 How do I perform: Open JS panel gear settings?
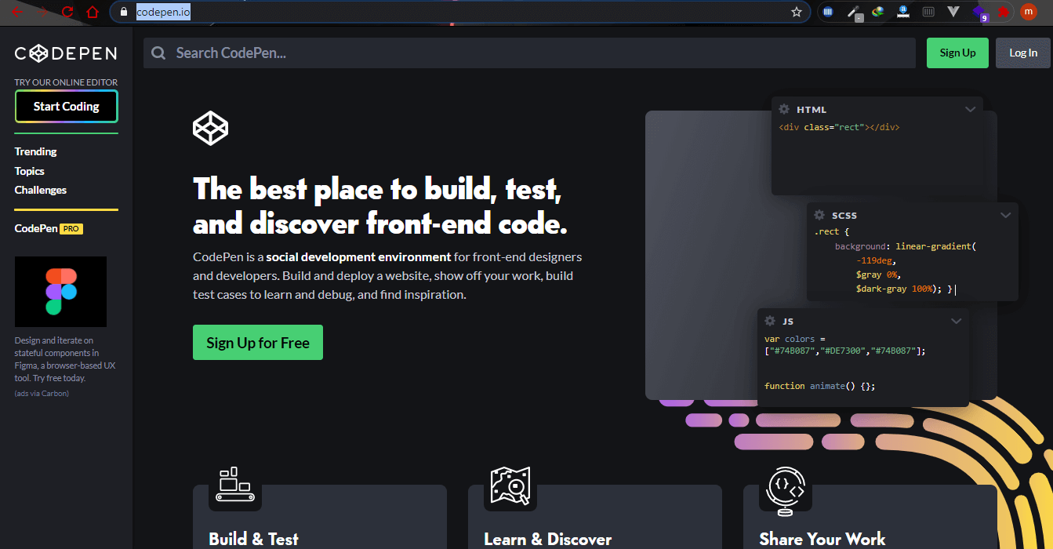770,321
